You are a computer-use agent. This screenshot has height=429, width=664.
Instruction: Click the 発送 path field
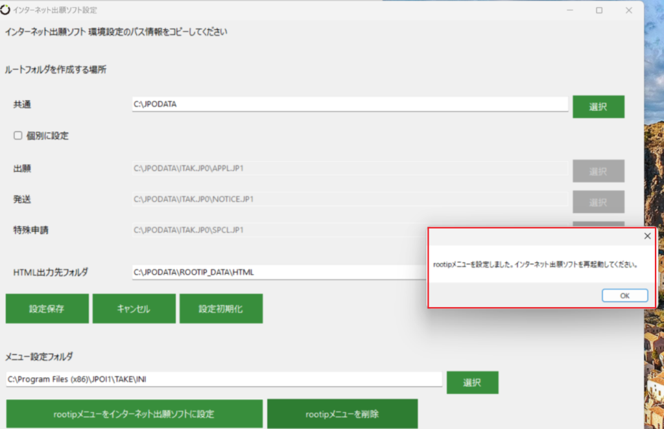(350, 199)
